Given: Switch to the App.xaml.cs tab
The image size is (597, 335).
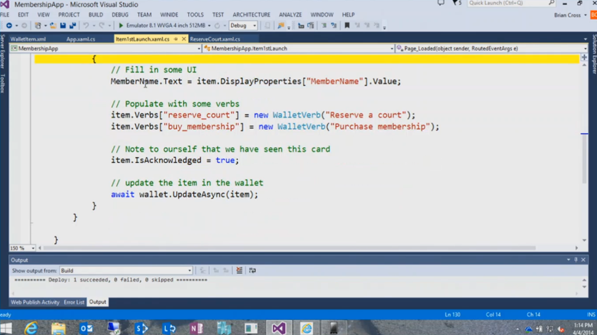Looking at the screenshot, I should pyautogui.click(x=80, y=39).
